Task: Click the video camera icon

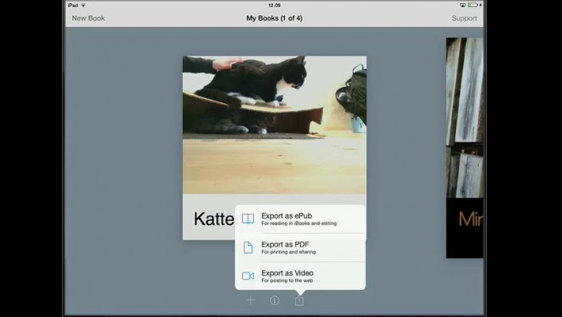Action: coord(248,275)
